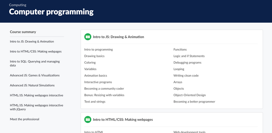
Task: Click the green Intro to JS unit icon
Action: coord(88,37)
